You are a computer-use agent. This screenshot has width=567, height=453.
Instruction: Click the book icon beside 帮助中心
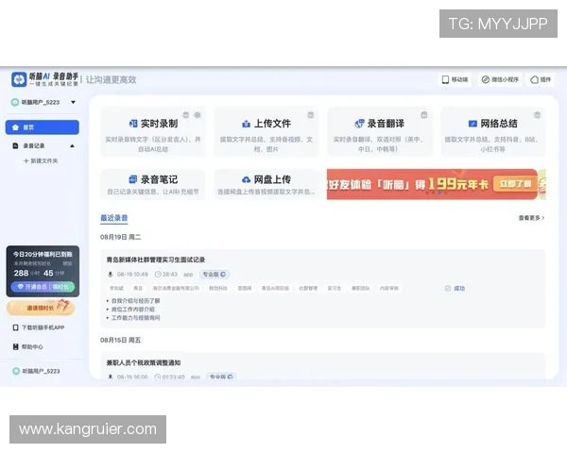coord(15,346)
